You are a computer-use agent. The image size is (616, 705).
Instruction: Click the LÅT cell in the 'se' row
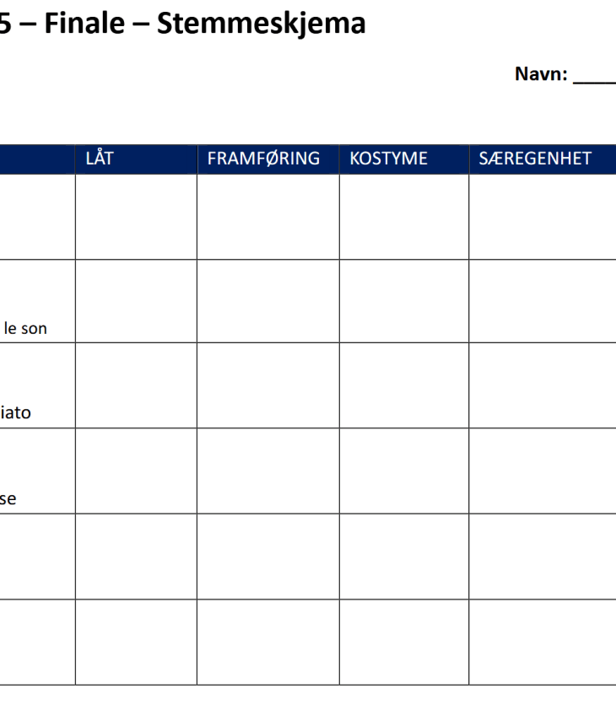point(136,471)
